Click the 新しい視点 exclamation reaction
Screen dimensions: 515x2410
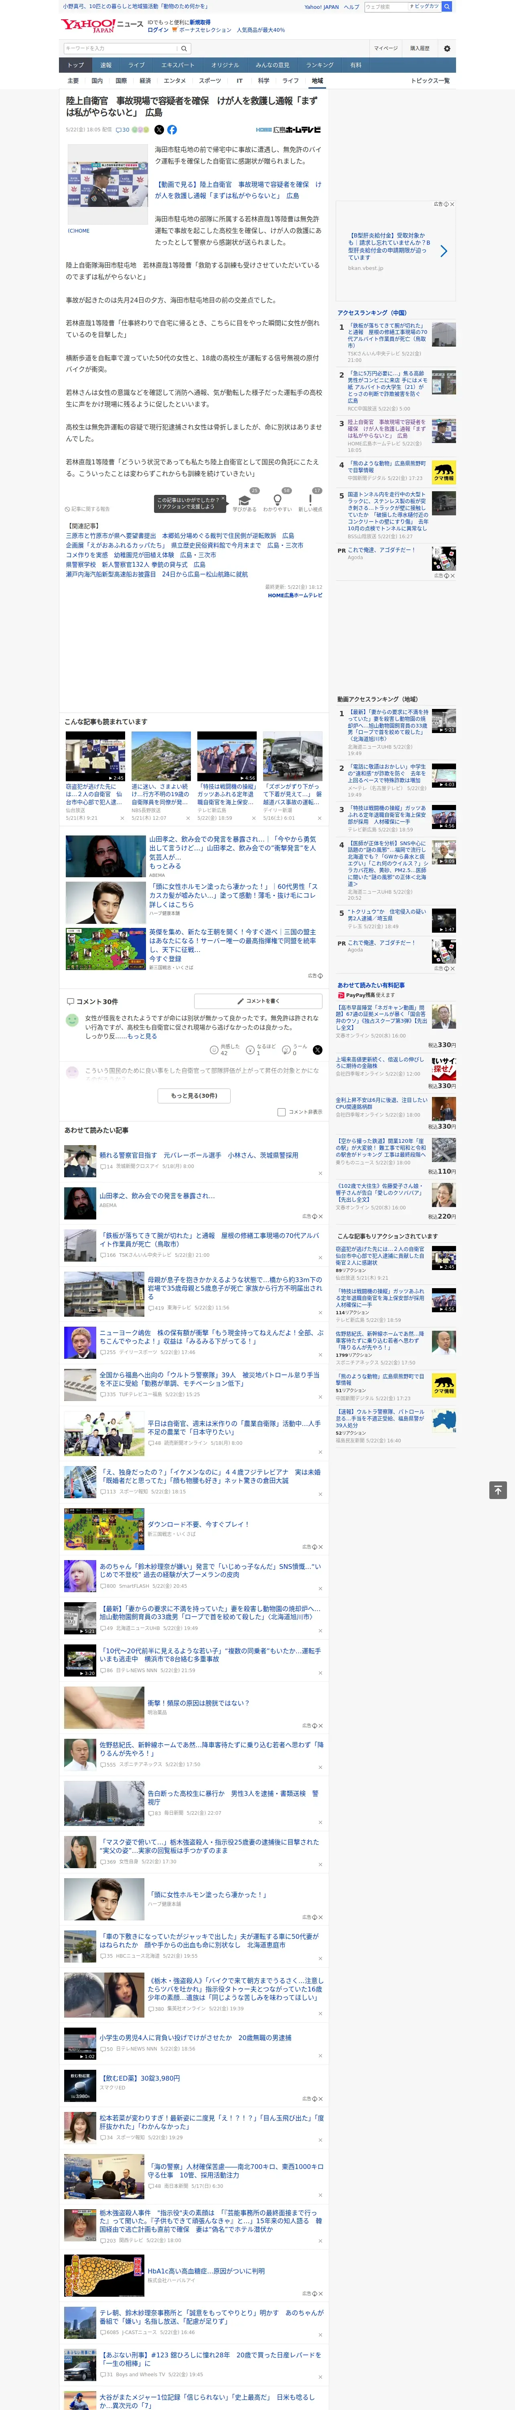click(310, 503)
